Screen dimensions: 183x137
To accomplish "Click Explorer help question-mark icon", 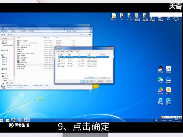I will click(90, 35).
